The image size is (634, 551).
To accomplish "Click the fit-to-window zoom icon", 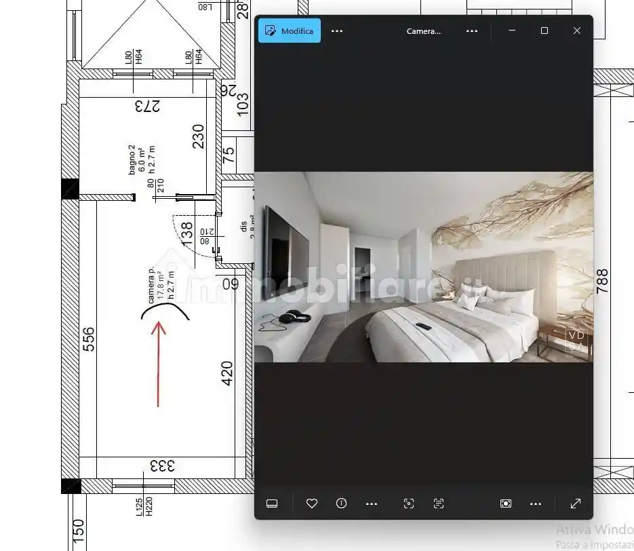I will click(x=506, y=503).
